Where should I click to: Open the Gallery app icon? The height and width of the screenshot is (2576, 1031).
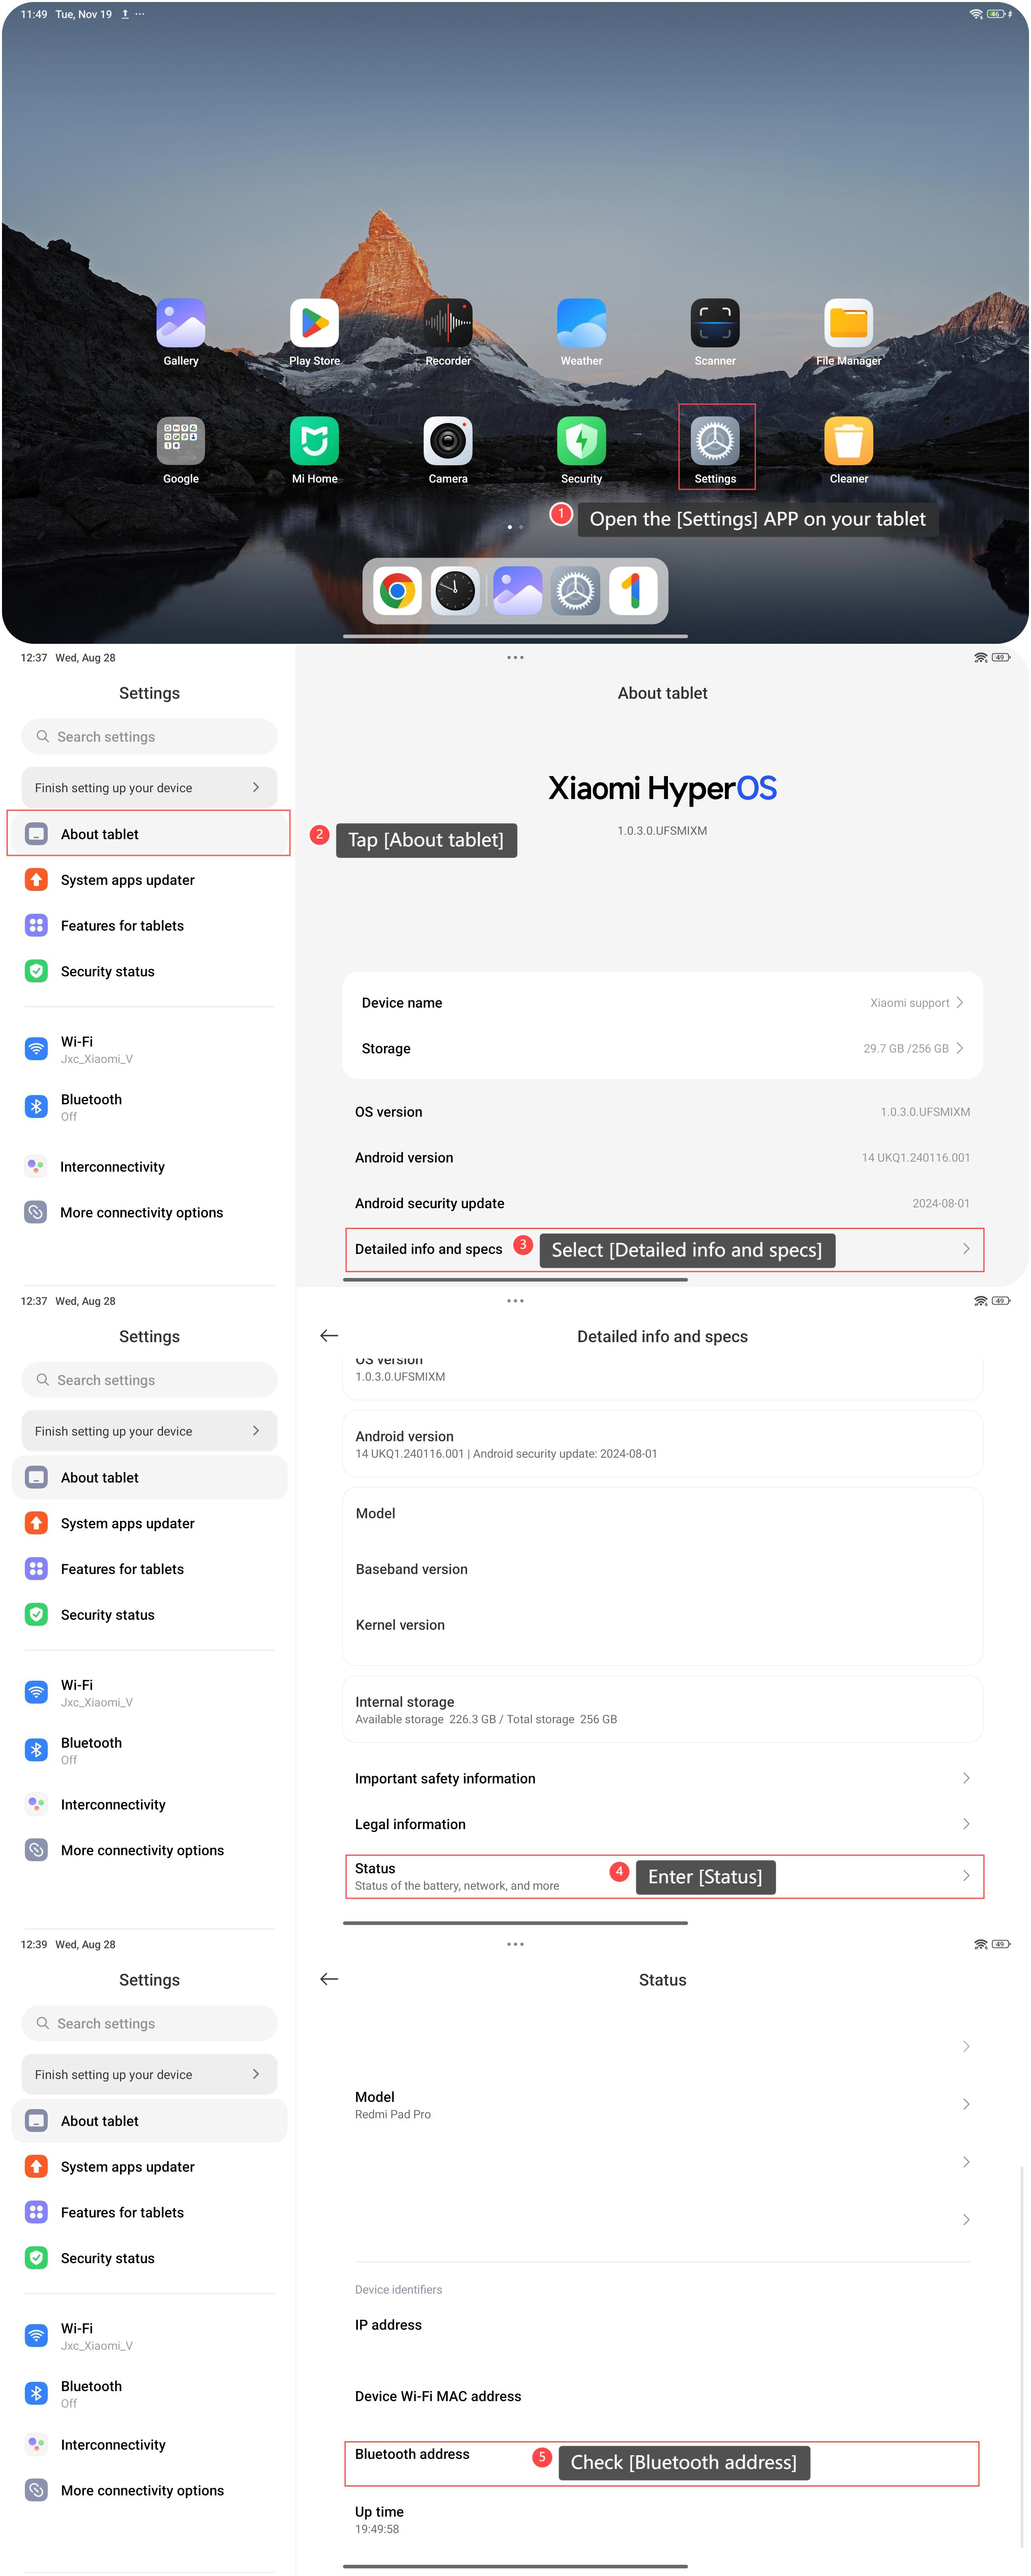(181, 323)
